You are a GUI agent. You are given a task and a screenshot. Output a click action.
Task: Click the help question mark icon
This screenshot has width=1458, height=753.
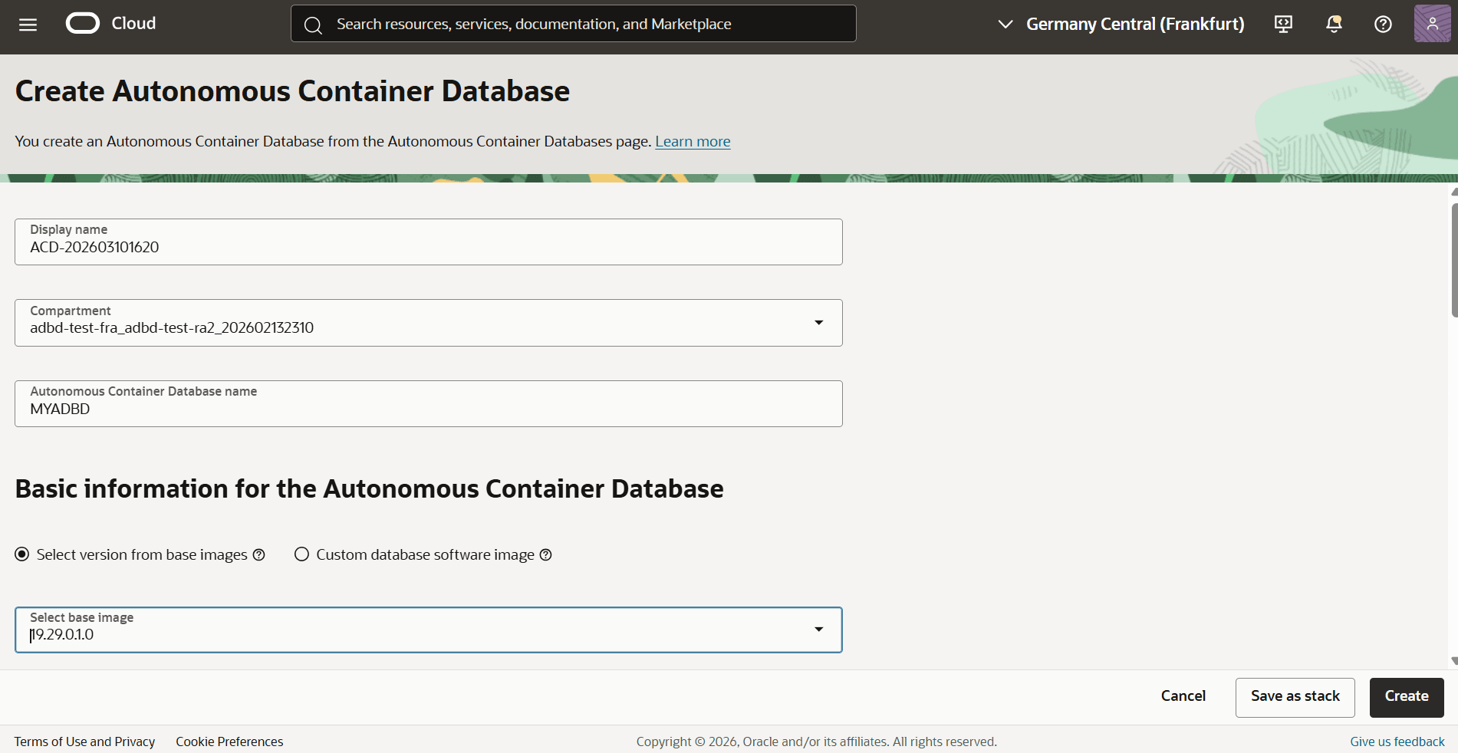1383,24
